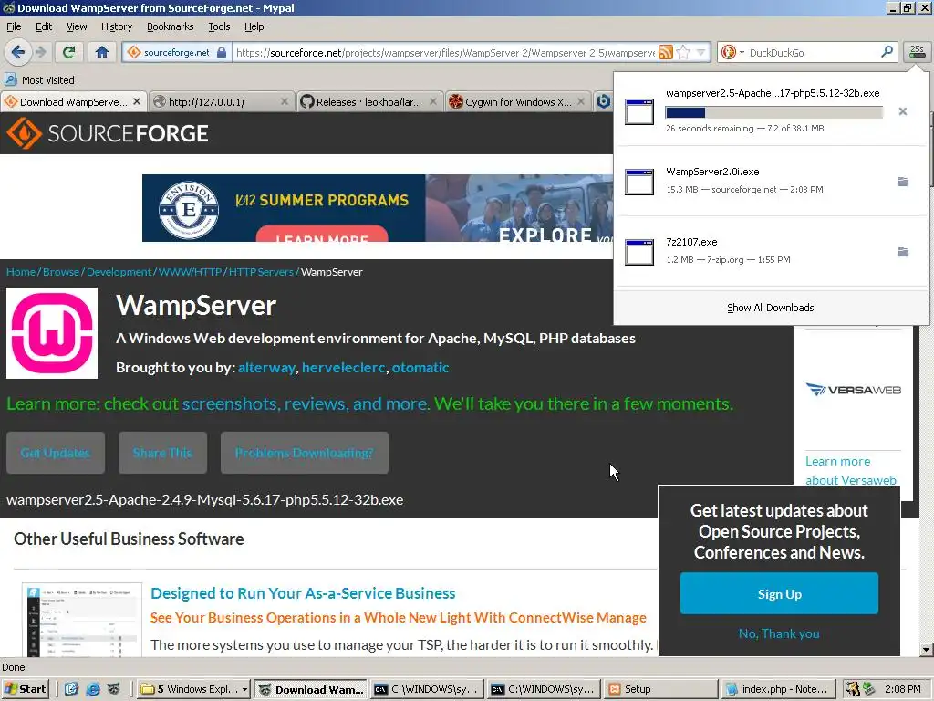Open the HTTP Servers breadcrumb link
Image resolution: width=934 pixels, height=701 pixels.
pyautogui.click(x=261, y=272)
